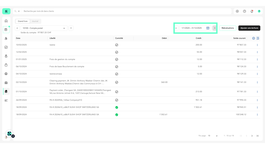Click the notification bell icon

[252, 11]
